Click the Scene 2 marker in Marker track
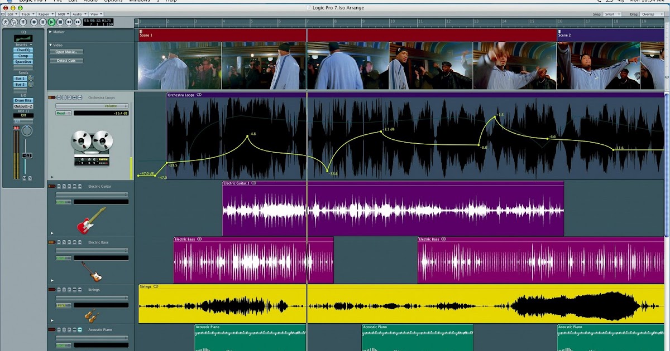This screenshot has width=670, height=351. [611, 35]
